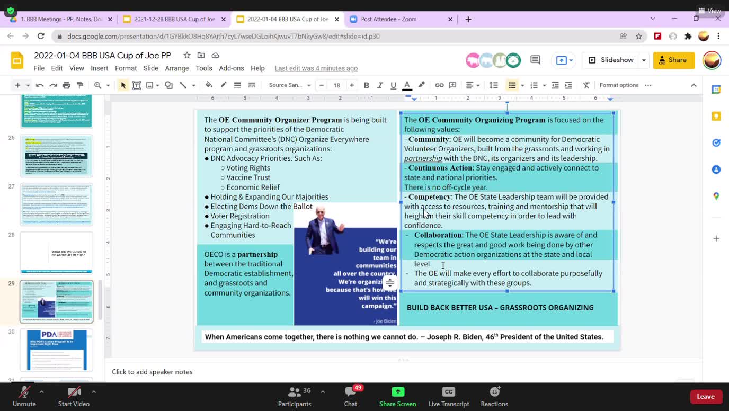Check the cloud save status icon
The height and width of the screenshot is (411, 729).
pos(216,55)
